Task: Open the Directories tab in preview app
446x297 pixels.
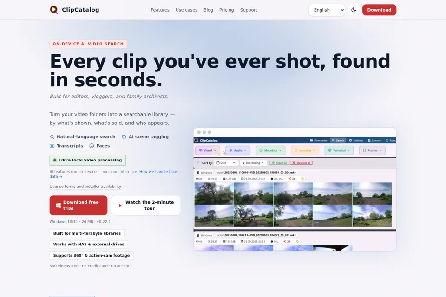Action: tap(319, 141)
